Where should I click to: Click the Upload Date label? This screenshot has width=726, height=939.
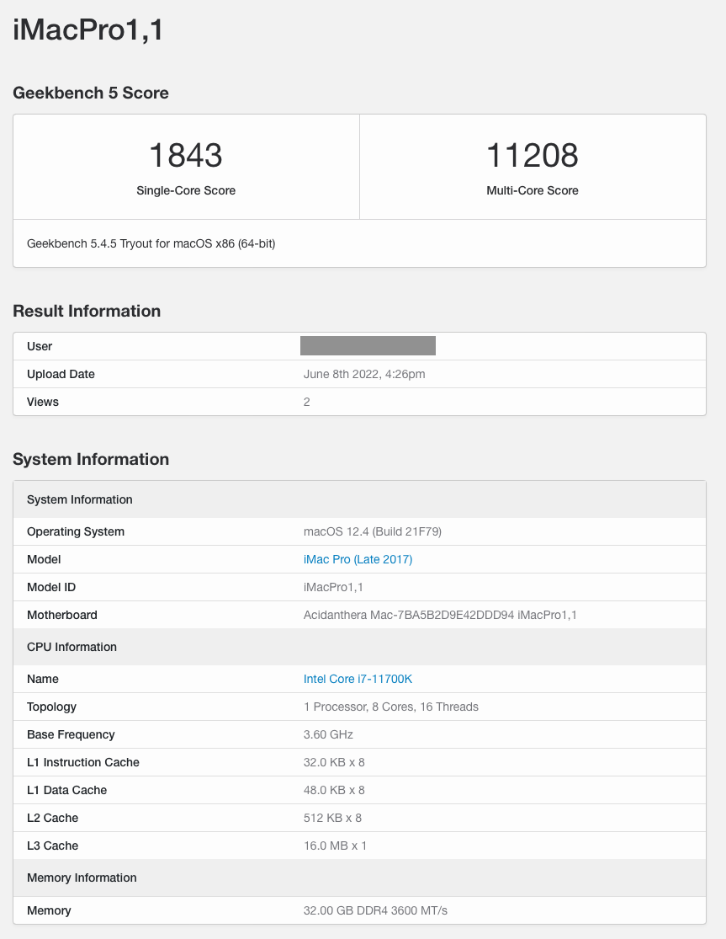(x=61, y=374)
